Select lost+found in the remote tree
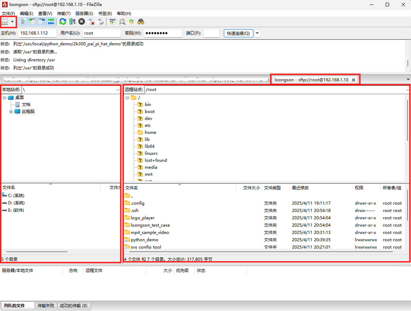411x311 pixels. pos(156,160)
